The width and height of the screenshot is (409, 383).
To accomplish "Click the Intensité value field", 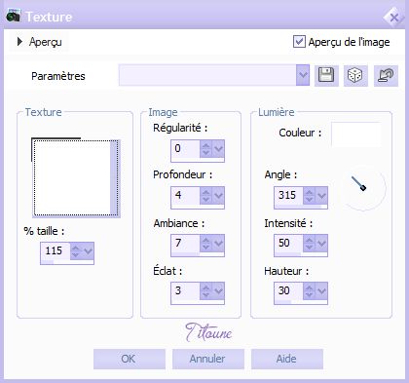I will click(x=288, y=244).
